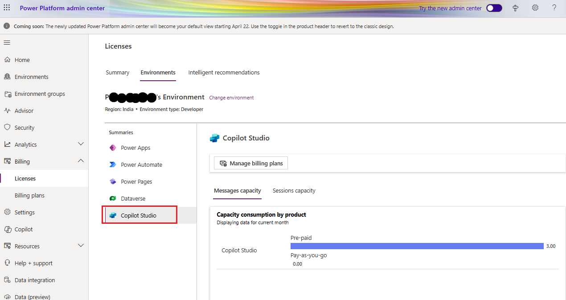
Task: Click the Security shield icon
Action: pos(7,127)
